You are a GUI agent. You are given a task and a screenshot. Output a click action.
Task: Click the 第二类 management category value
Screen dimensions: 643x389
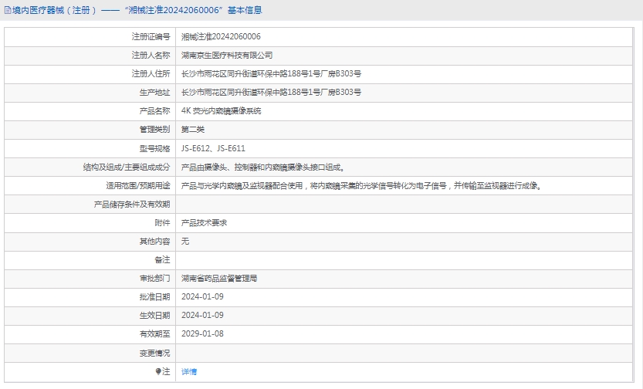[192, 130]
